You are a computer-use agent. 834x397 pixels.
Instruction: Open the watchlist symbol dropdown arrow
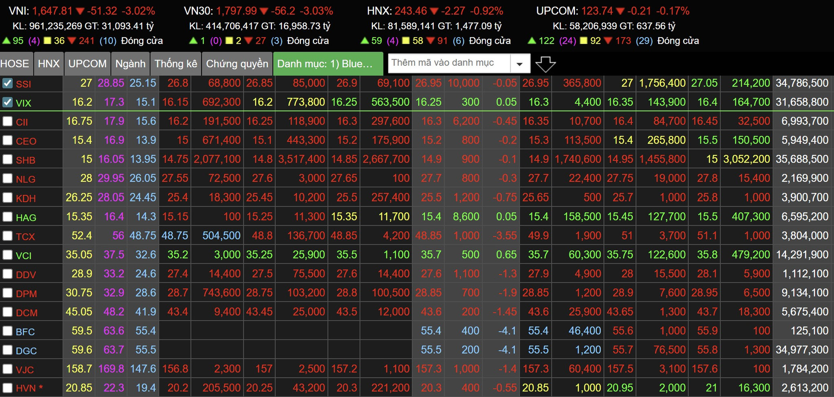pos(519,64)
